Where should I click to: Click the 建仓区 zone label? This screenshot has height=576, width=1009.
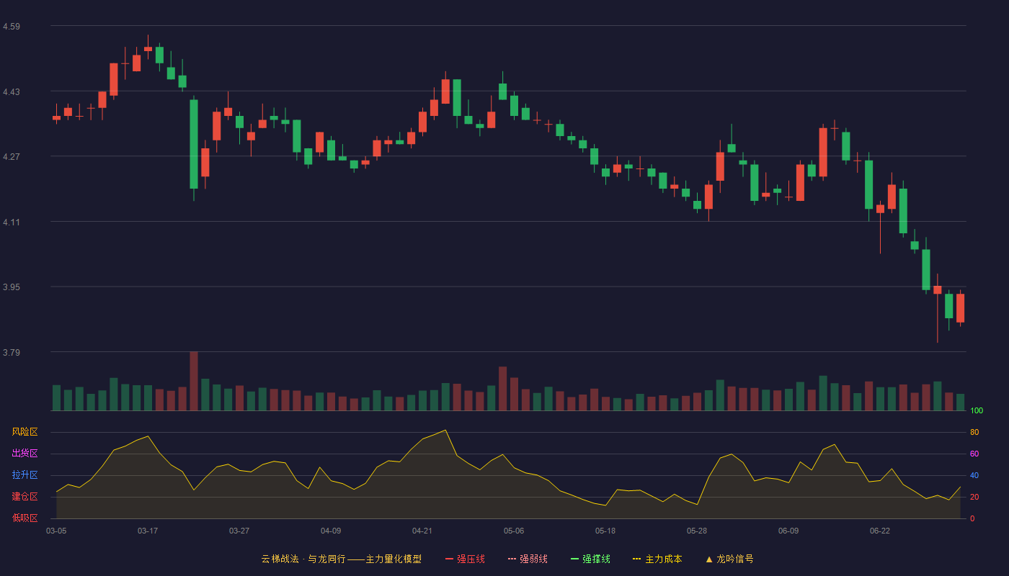coord(25,497)
